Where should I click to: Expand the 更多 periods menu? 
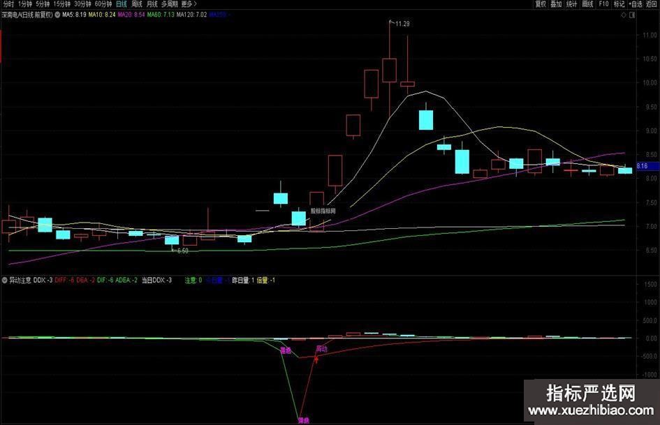tap(189, 3)
